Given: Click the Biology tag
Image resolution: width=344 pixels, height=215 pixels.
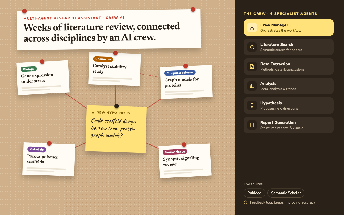Looking at the screenshot, I should 29,69.
